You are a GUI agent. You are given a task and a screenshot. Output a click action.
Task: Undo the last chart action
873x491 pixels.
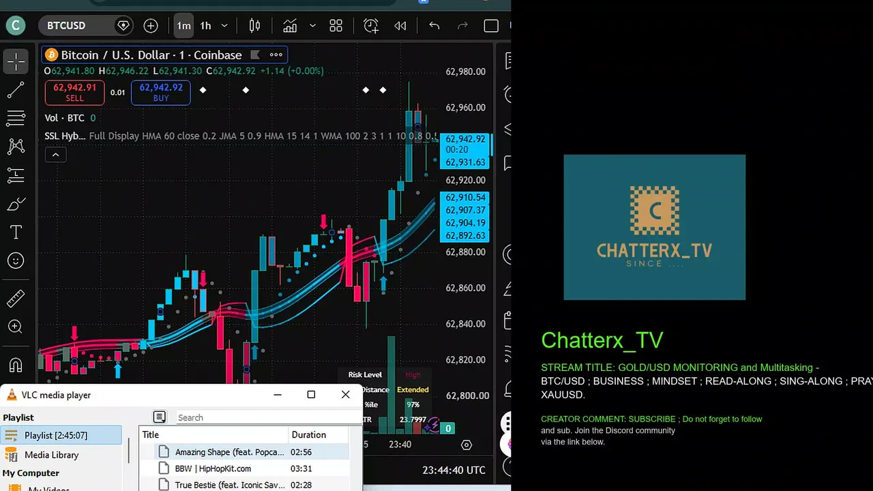pos(434,26)
